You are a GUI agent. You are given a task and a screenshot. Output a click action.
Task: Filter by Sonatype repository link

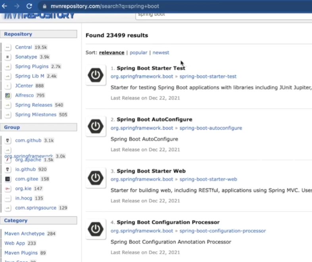26,57
